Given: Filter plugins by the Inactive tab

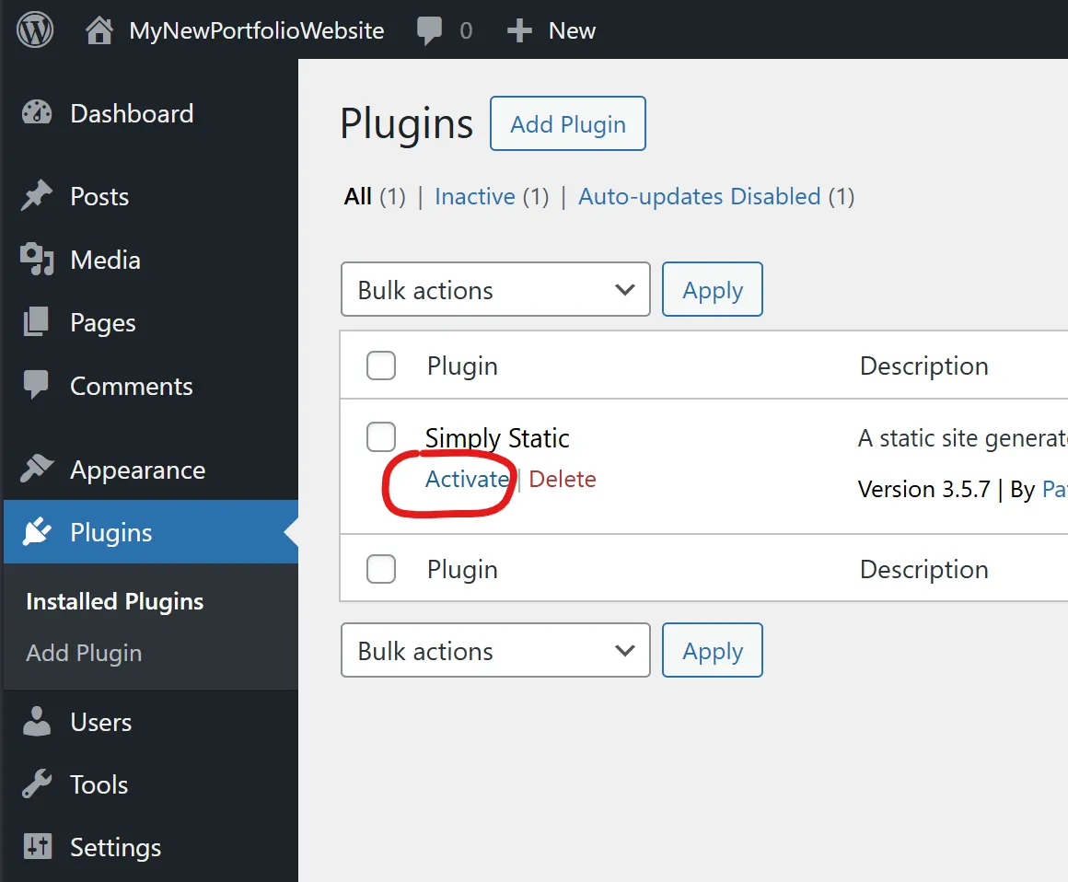Looking at the screenshot, I should 474,196.
